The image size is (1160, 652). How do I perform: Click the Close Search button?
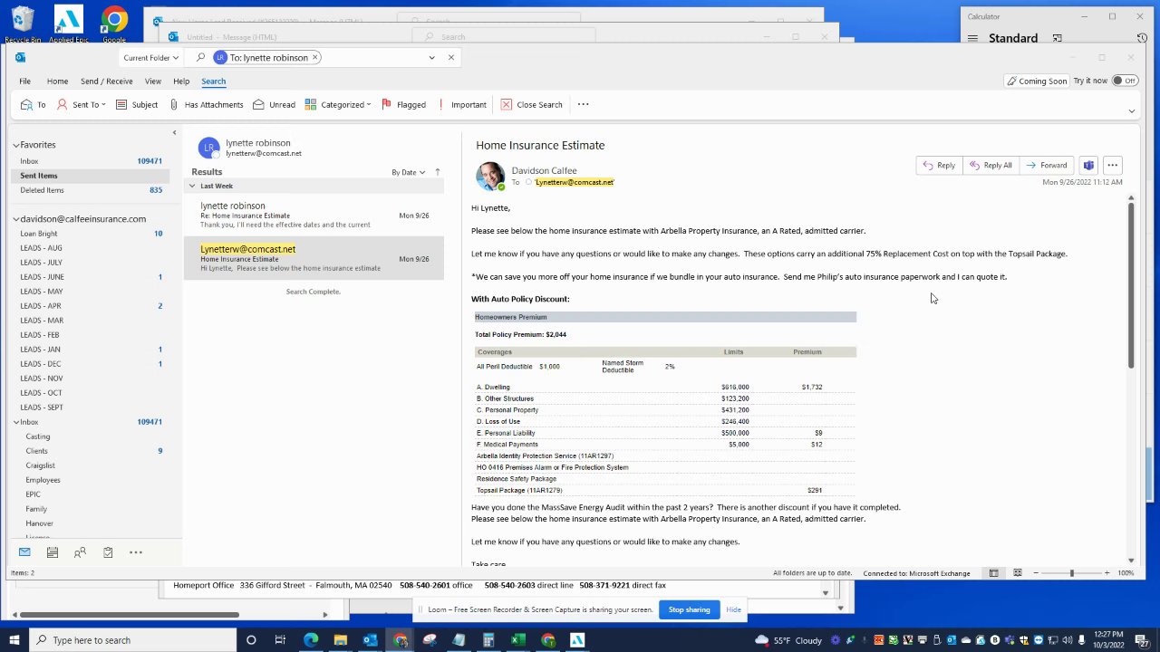tap(531, 104)
